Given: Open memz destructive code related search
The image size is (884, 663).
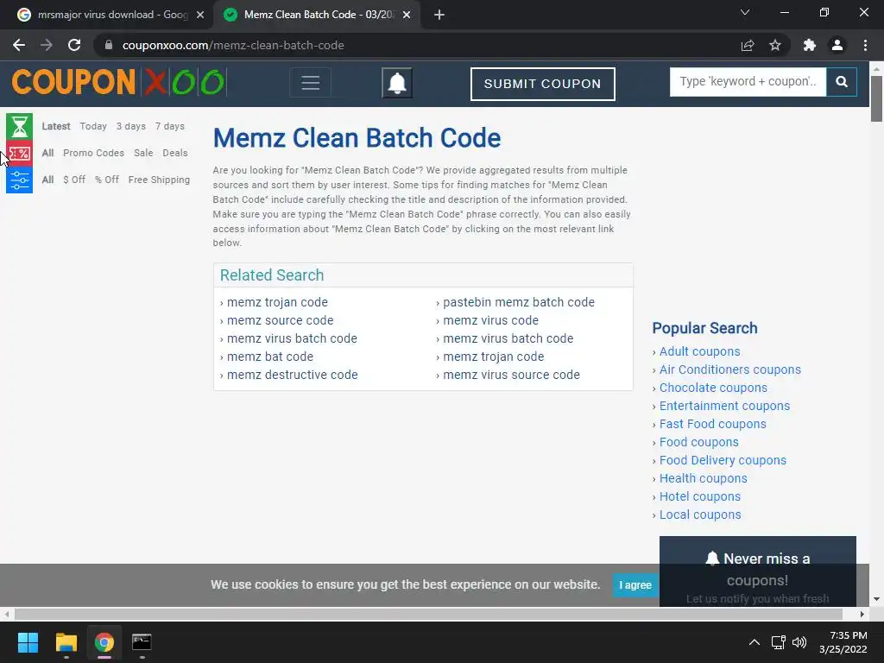Looking at the screenshot, I should 292,375.
